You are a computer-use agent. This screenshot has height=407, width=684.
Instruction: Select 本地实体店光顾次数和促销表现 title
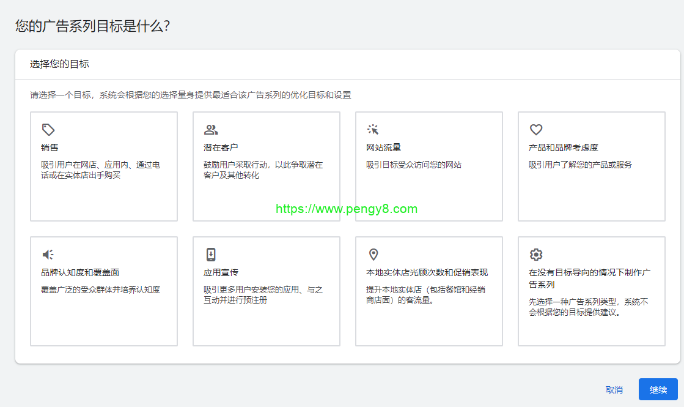[x=427, y=272]
